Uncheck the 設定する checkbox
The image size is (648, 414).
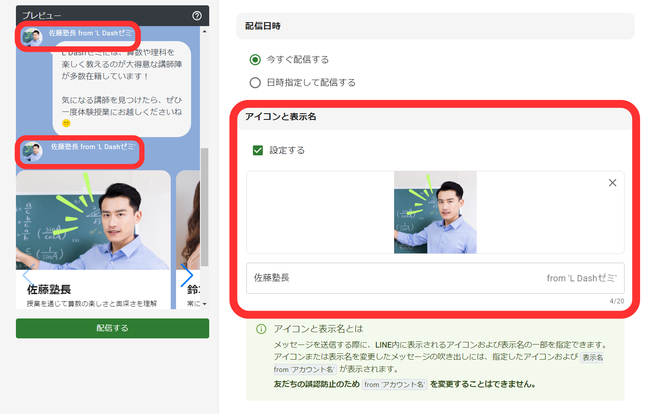(257, 150)
